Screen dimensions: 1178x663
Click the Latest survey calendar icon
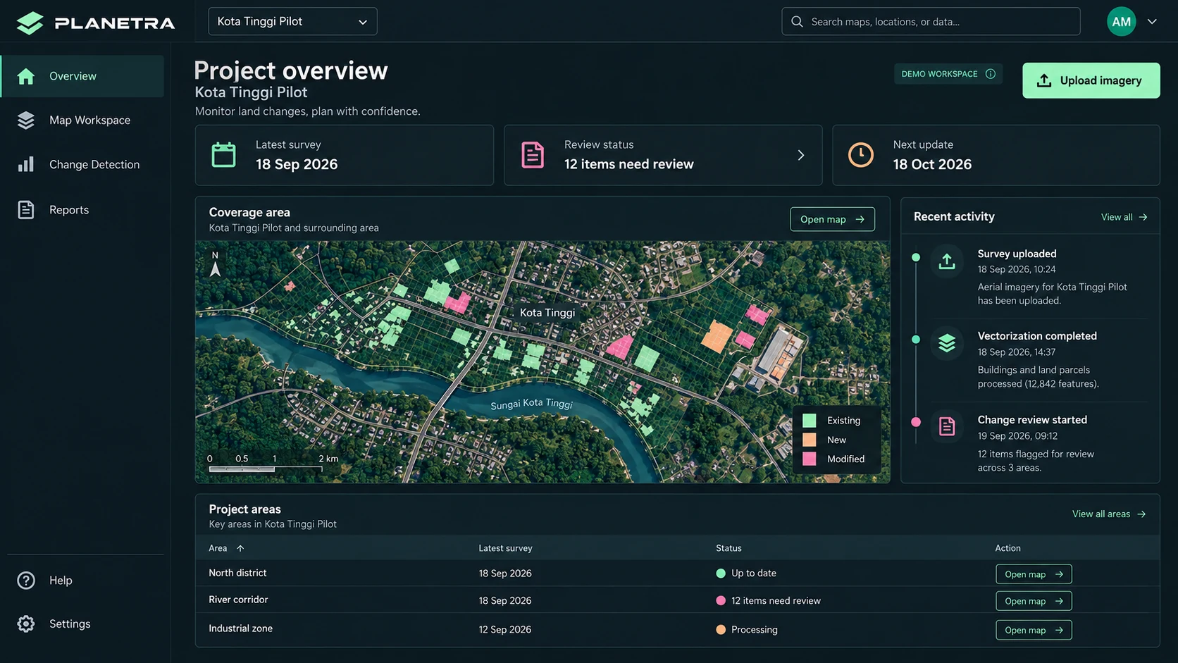(x=224, y=155)
